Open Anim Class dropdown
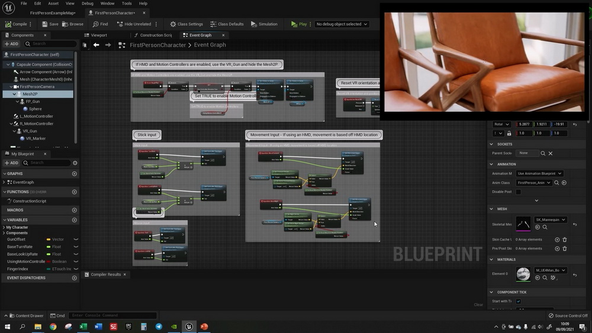The width and height of the screenshot is (592, 333). (x=534, y=183)
